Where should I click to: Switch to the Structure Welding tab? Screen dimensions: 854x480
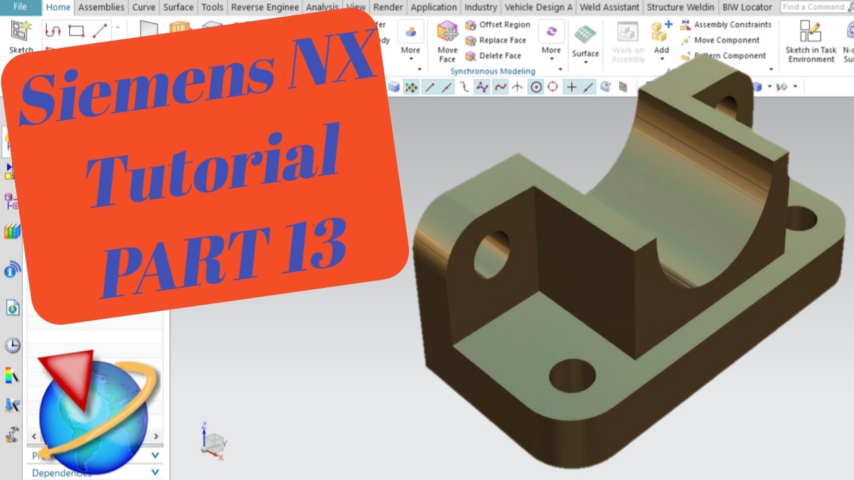point(680,7)
